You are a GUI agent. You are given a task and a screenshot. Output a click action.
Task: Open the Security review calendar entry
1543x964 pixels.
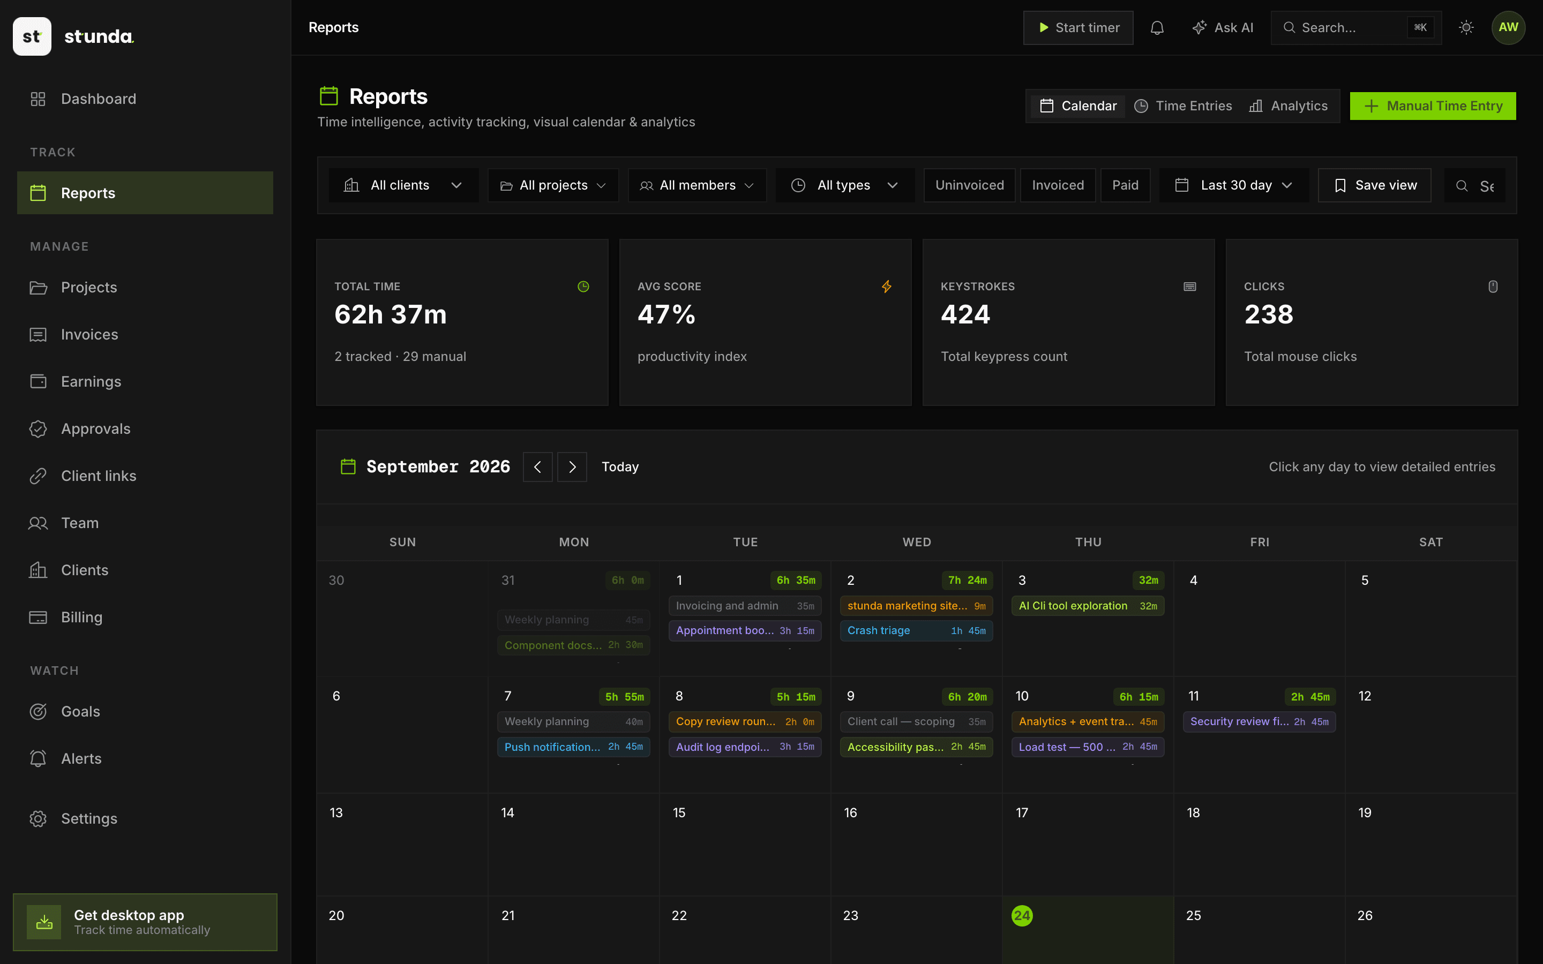1259,722
